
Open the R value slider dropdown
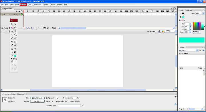coord(190,24)
